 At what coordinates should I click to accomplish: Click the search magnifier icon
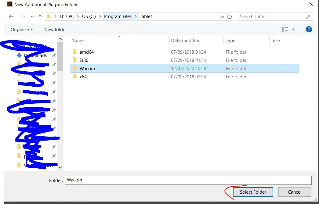(308, 17)
